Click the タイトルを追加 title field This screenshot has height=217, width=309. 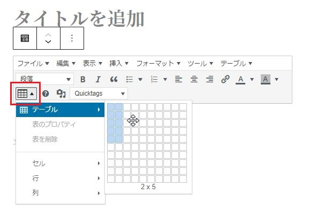pos(79,18)
